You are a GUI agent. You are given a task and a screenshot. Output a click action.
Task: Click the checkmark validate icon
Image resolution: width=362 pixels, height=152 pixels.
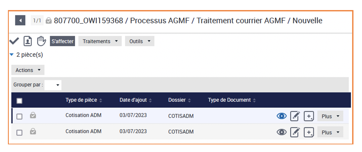14,41
